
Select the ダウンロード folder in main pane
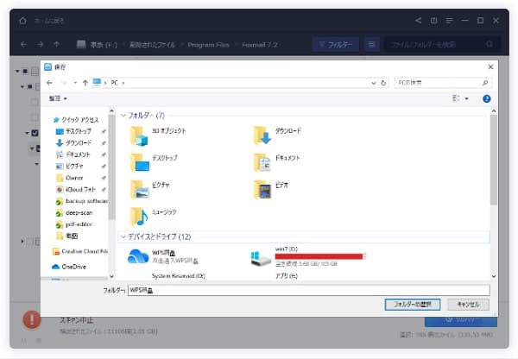tap(277, 135)
